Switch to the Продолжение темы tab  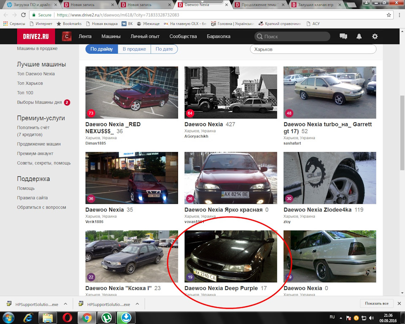click(x=259, y=5)
